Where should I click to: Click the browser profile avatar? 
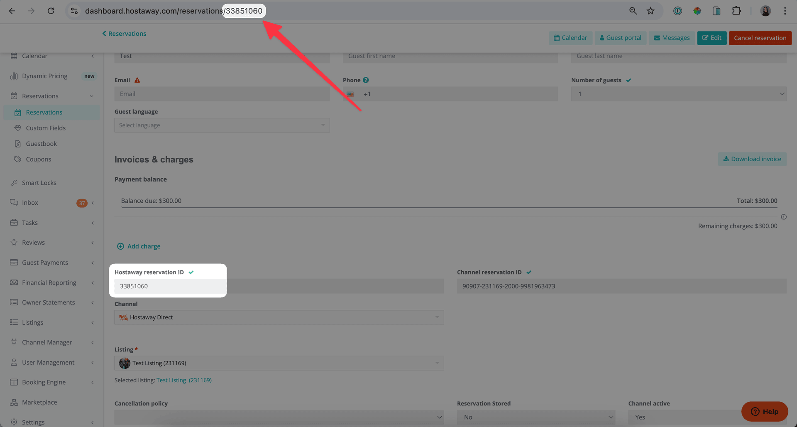tap(765, 11)
